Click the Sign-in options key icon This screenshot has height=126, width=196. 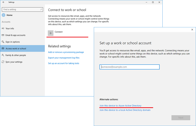[x=3, y=42]
